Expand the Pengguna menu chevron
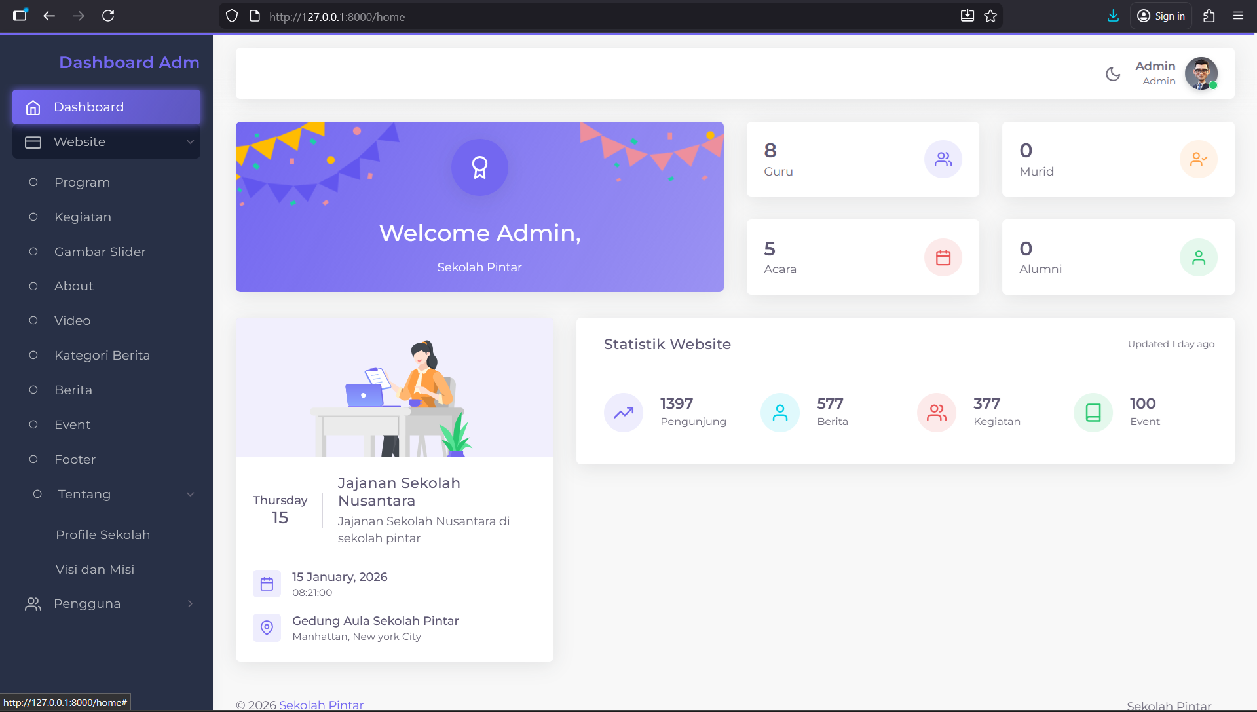 (x=190, y=604)
